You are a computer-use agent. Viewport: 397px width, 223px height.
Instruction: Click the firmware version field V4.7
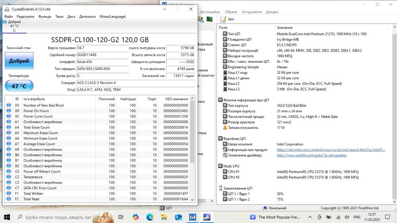point(103,48)
